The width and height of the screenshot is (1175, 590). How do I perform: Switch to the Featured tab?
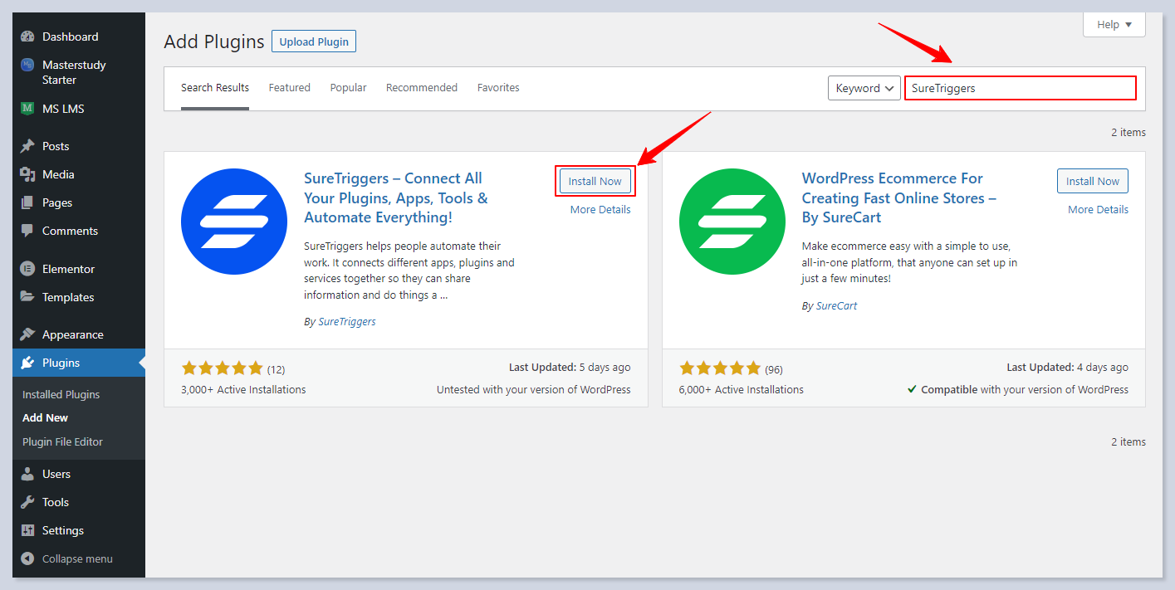289,88
